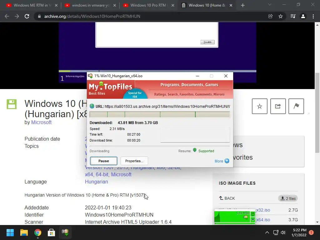This screenshot has width=320, height=240.
Task: Click the download segment progress bar
Action: [x=160, y=114]
